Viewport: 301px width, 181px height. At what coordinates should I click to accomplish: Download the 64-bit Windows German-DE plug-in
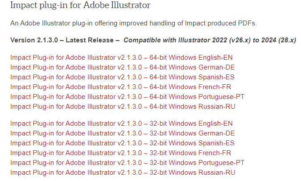122,67
